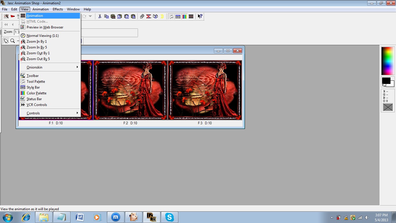
Task: Toggle Tool Palette button on main toolbar
Action: 171,16
